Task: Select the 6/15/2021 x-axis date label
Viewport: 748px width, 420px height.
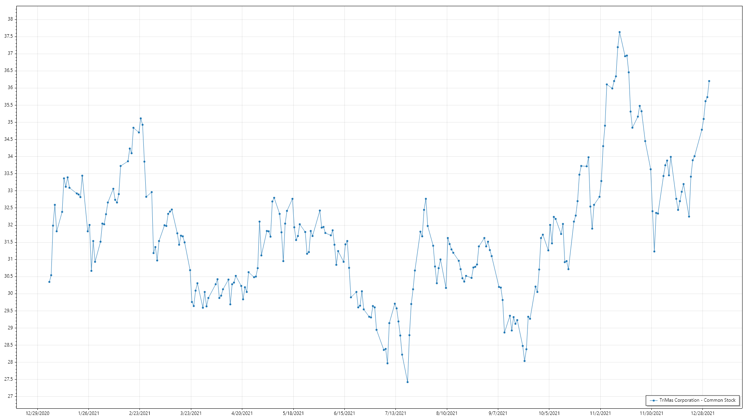Action: click(344, 413)
